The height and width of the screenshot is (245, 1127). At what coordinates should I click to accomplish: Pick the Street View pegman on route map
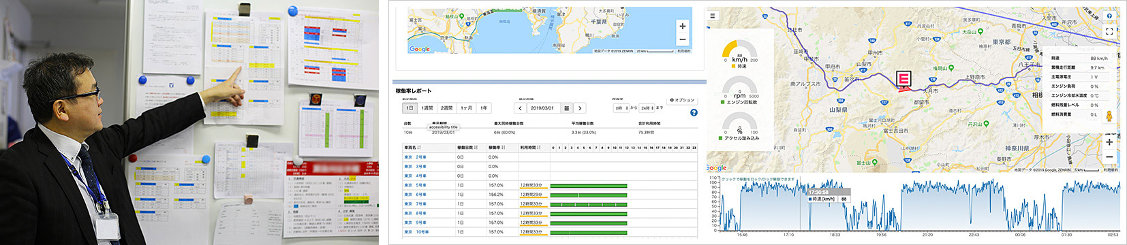(1109, 116)
